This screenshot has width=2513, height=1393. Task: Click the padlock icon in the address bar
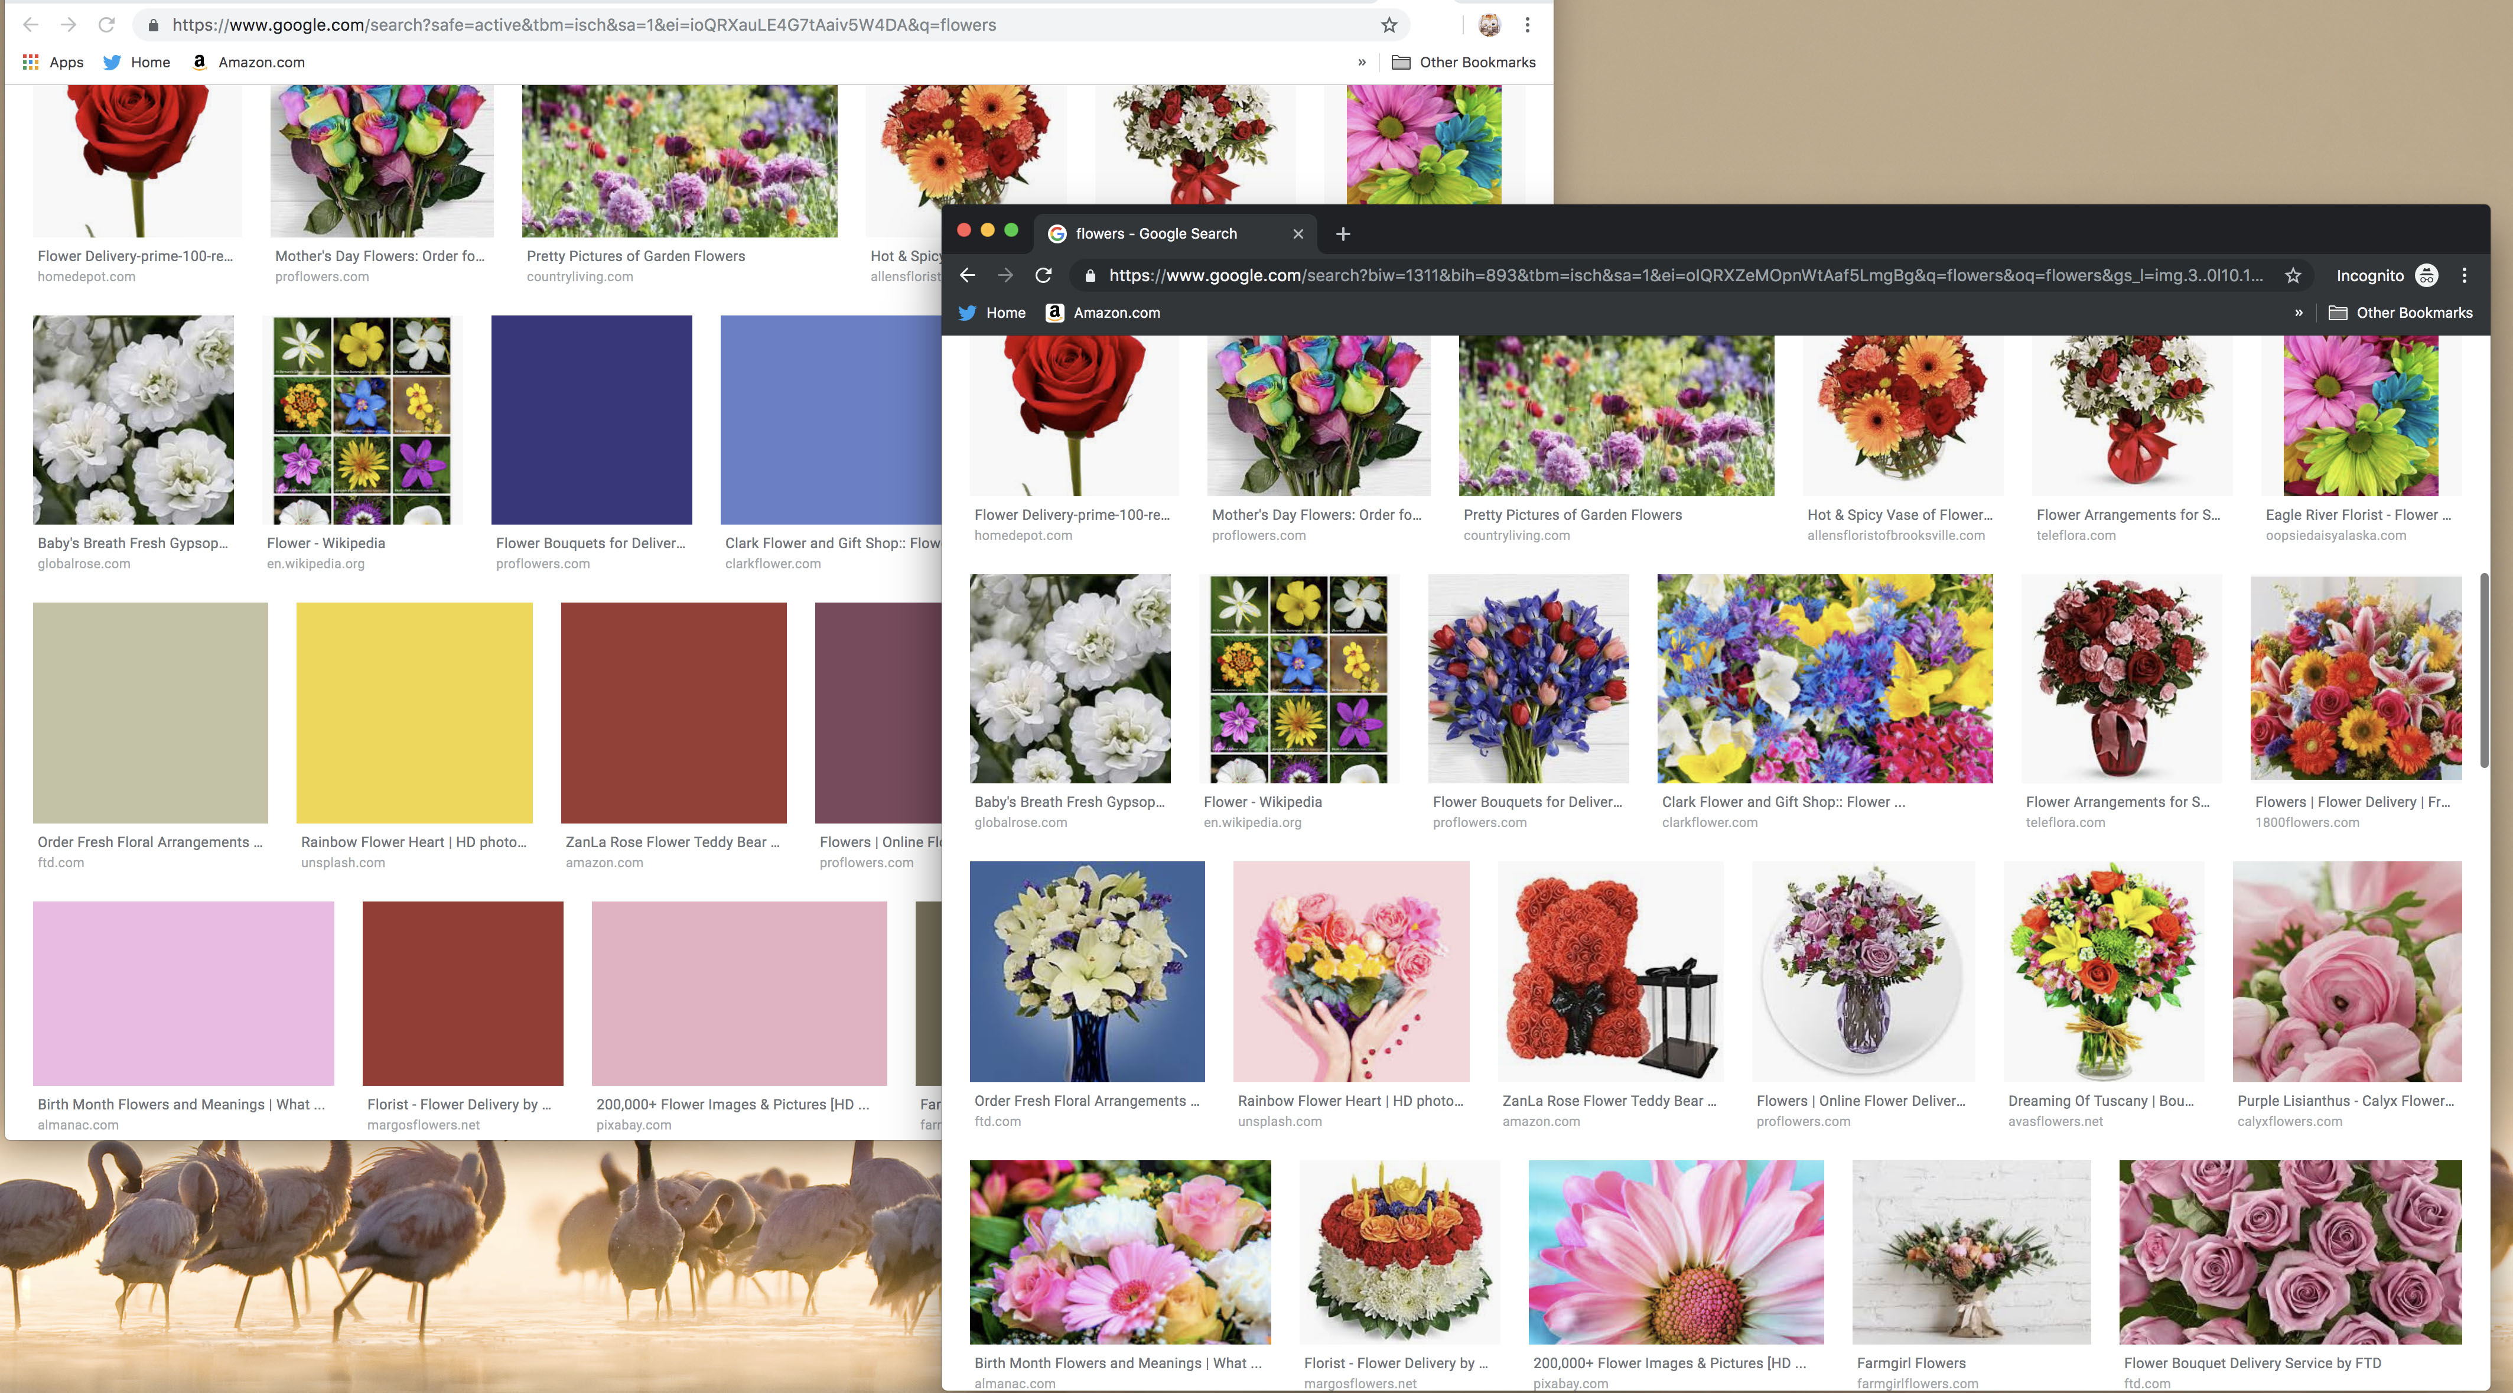coord(1090,275)
